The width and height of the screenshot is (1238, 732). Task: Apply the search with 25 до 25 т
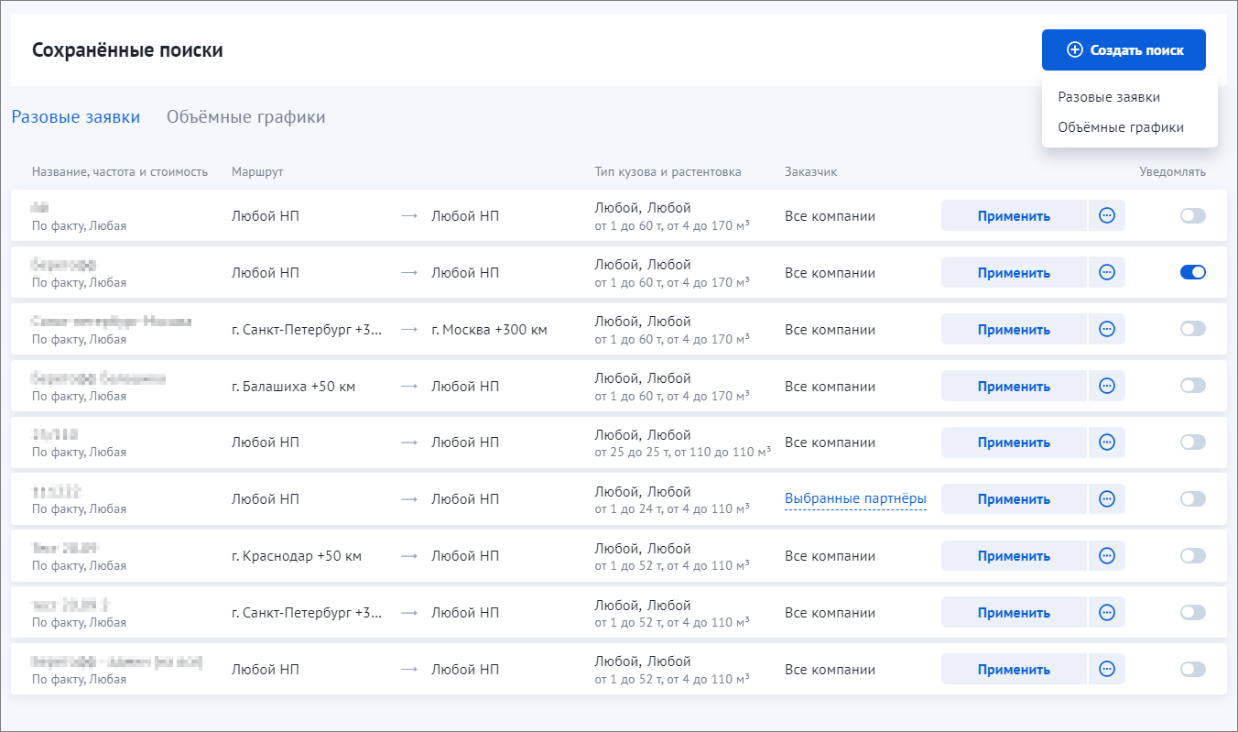(1014, 442)
